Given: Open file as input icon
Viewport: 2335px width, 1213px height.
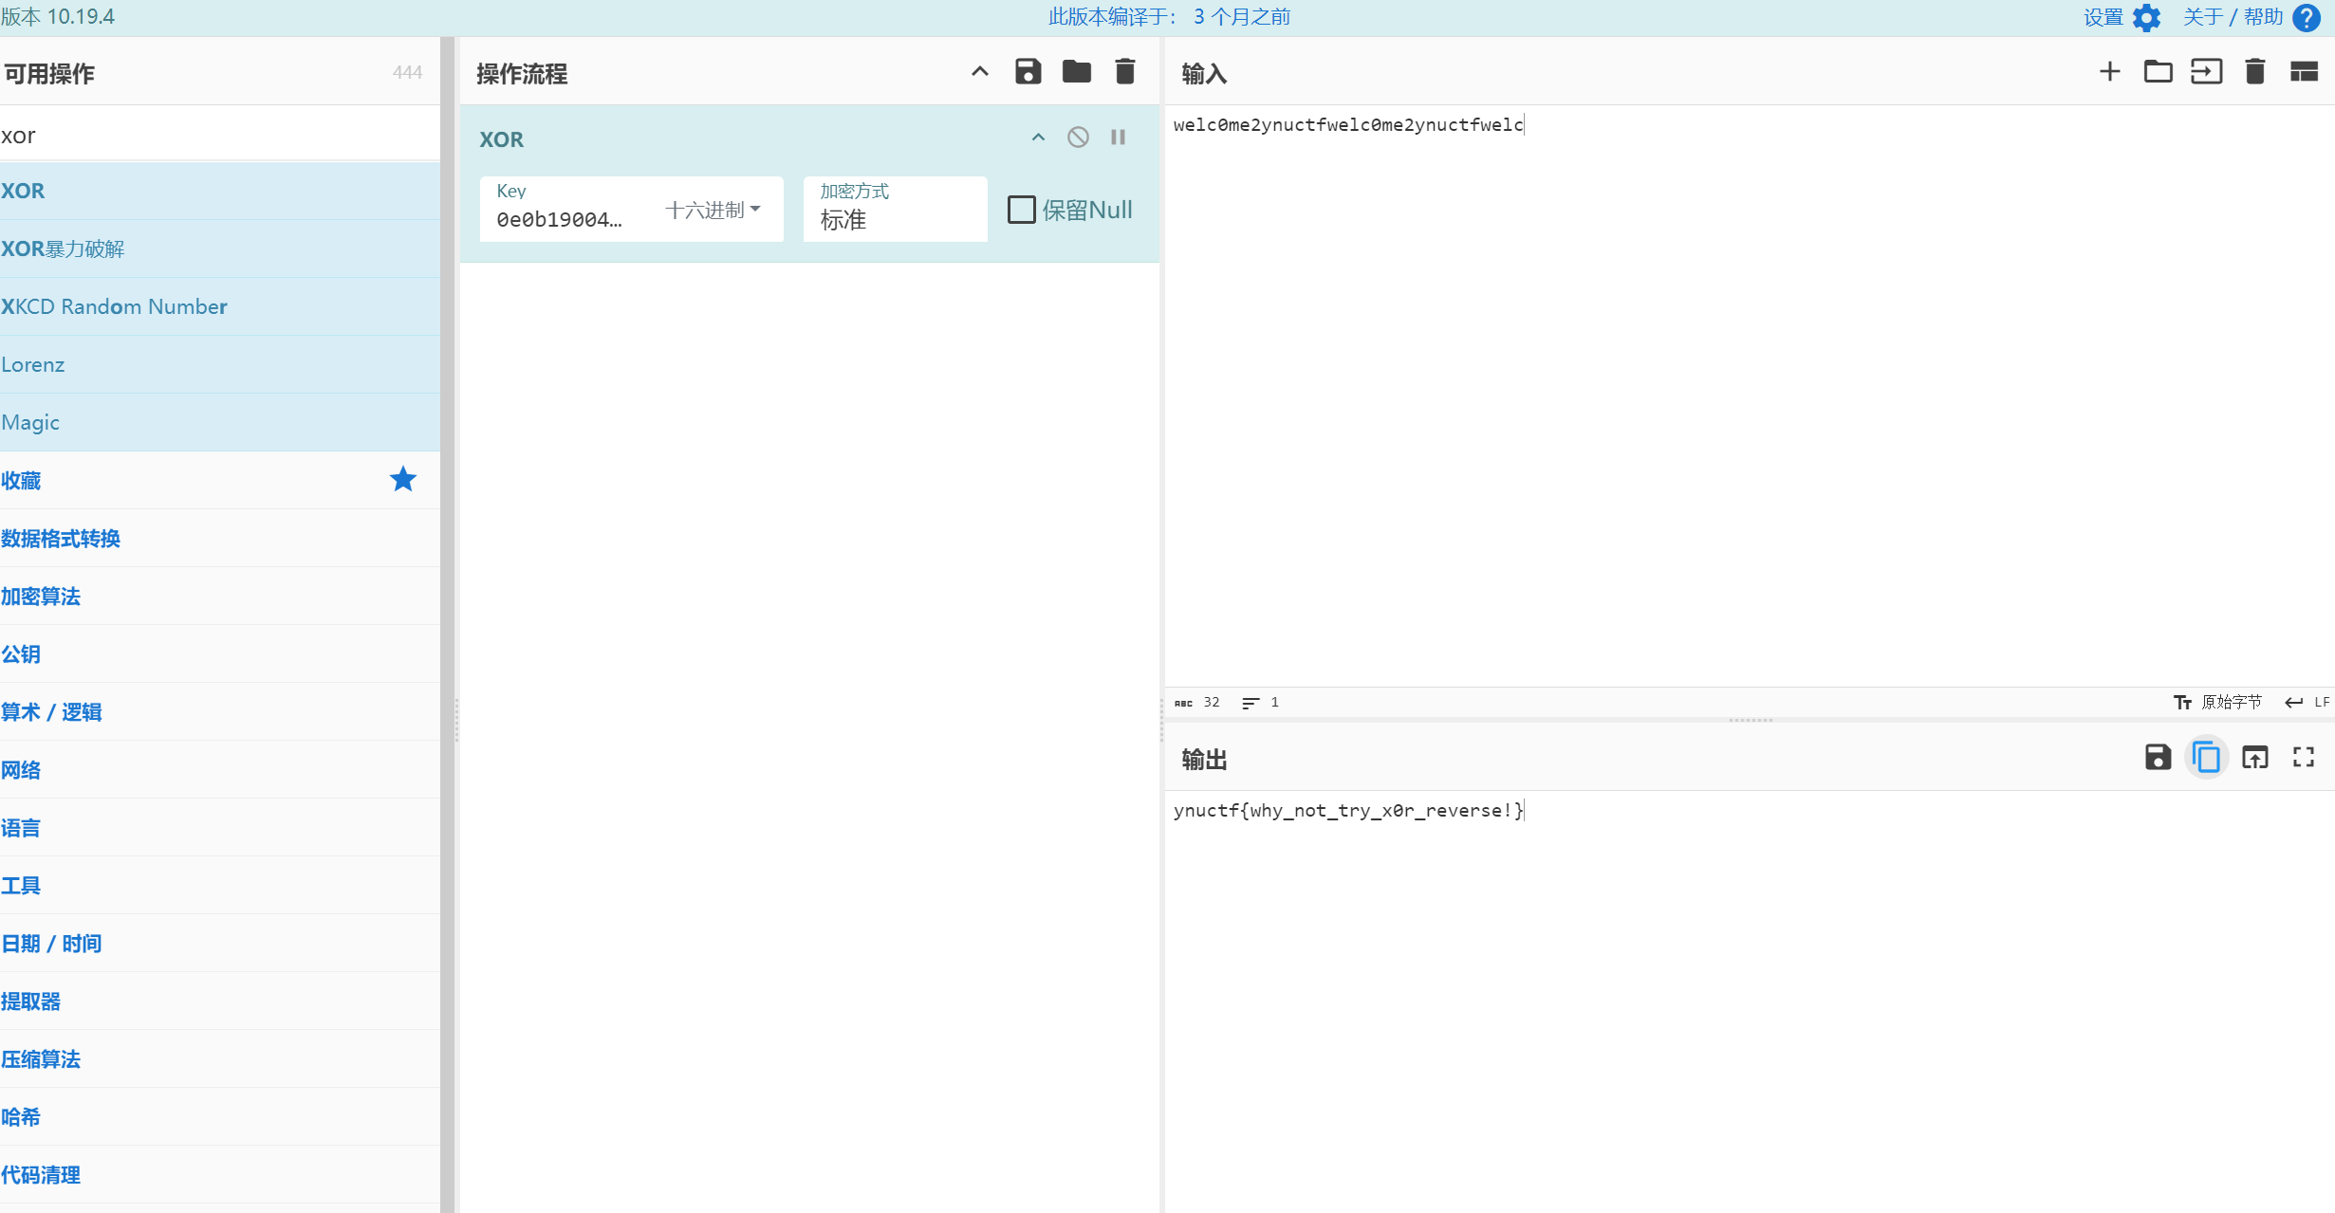Looking at the screenshot, I should tap(2207, 72).
